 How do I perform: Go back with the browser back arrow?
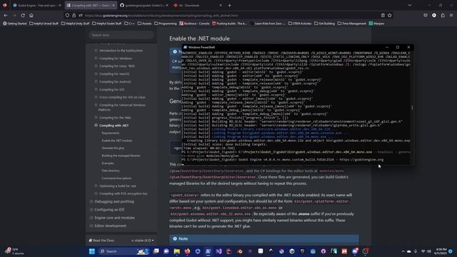(x=6, y=16)
